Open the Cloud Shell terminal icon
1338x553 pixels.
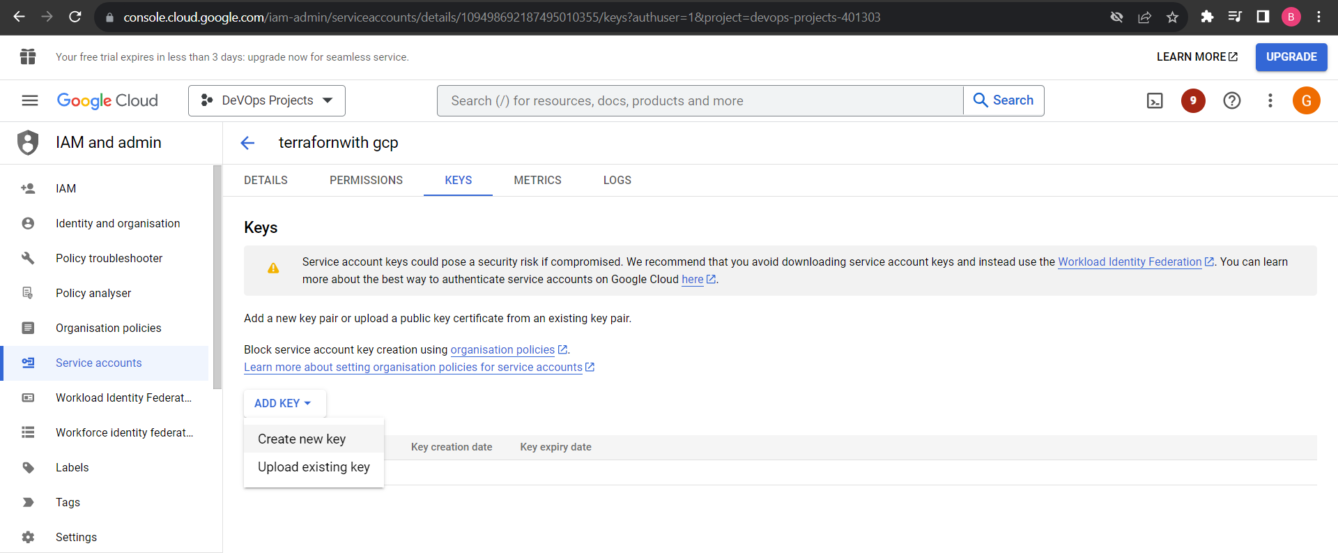1155,101
